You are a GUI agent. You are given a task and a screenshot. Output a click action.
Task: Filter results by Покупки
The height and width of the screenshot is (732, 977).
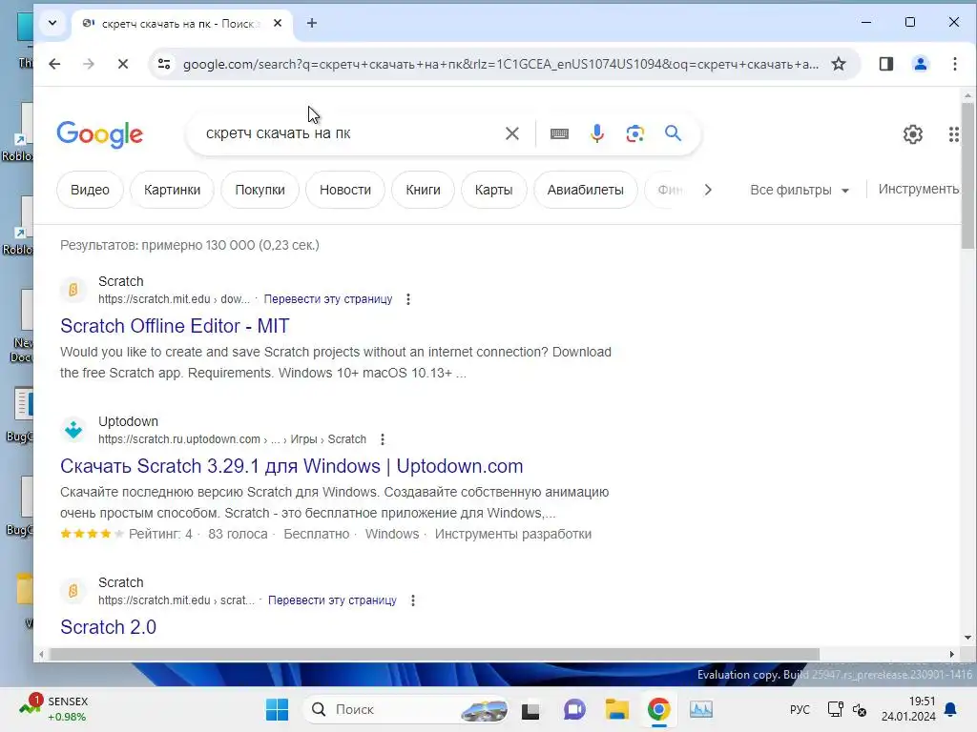click(x=260, y=190)
